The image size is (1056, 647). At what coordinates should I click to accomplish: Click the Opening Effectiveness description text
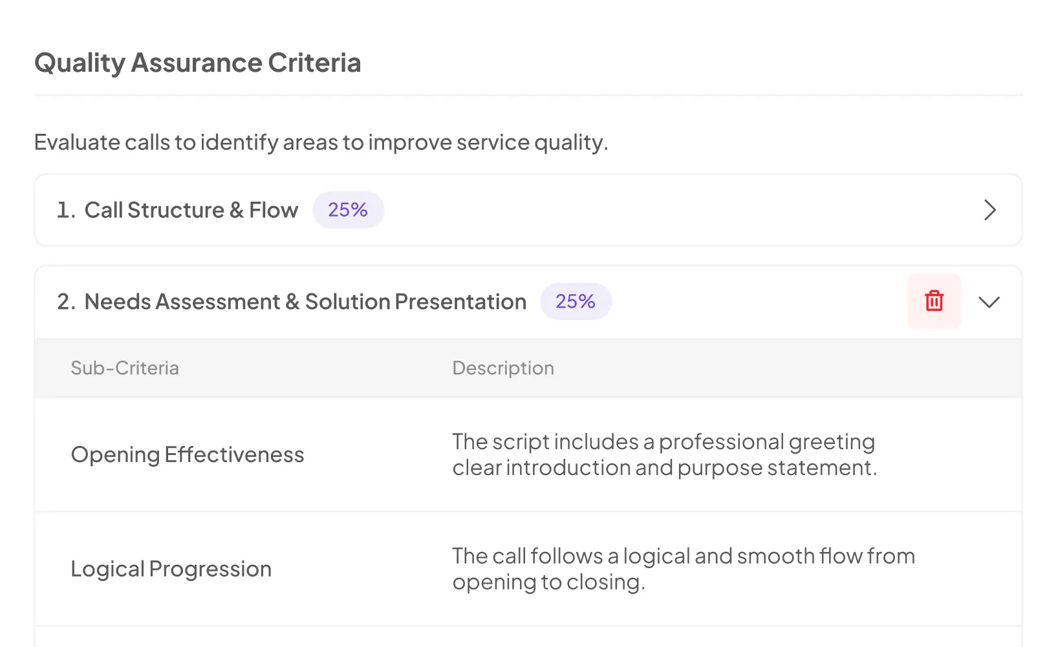pyautogui.click(x=664, y=454)
